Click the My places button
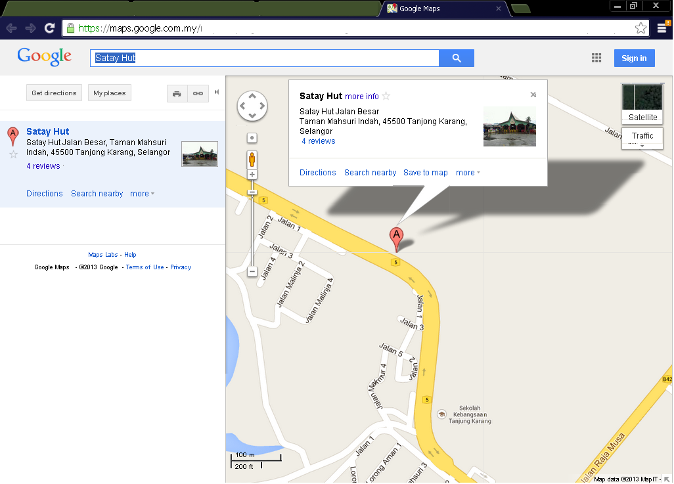This screenshot has height=484, width=674. [110, 93]
